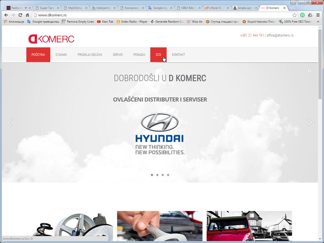Open the POČETNA menu item
The height and width of the screenshot is (243, 324).
tap(38, 55)
